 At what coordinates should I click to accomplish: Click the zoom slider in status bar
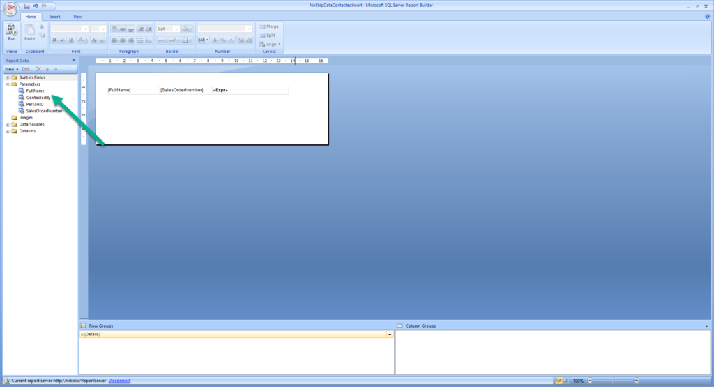614,380
